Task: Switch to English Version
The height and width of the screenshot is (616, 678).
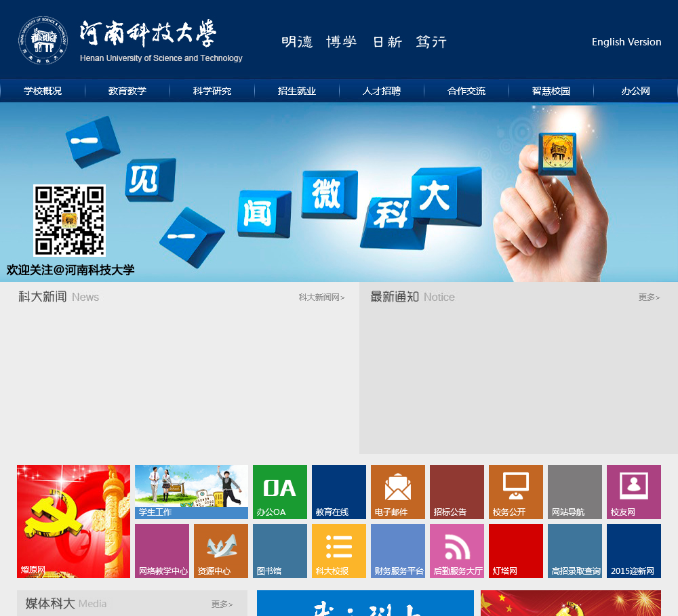Action: point(626,42)
